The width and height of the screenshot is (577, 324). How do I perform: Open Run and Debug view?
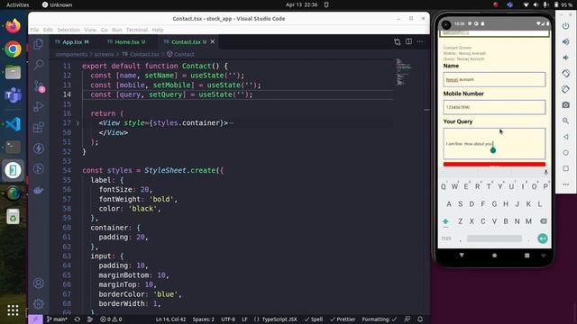38,106
